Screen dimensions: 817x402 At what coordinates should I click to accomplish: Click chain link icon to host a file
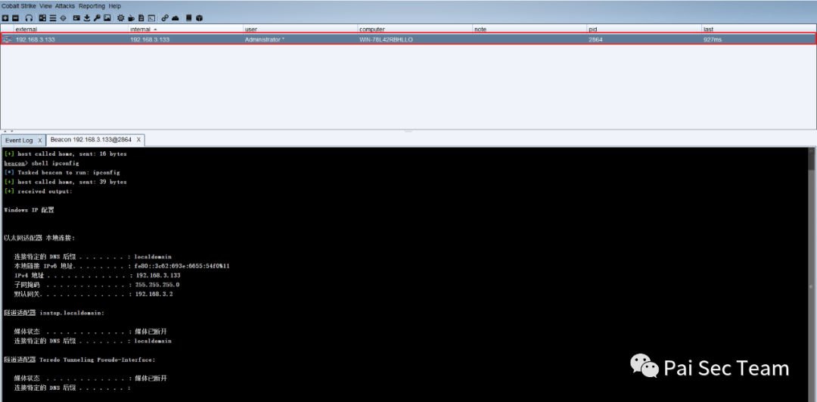tap(165, 17)
